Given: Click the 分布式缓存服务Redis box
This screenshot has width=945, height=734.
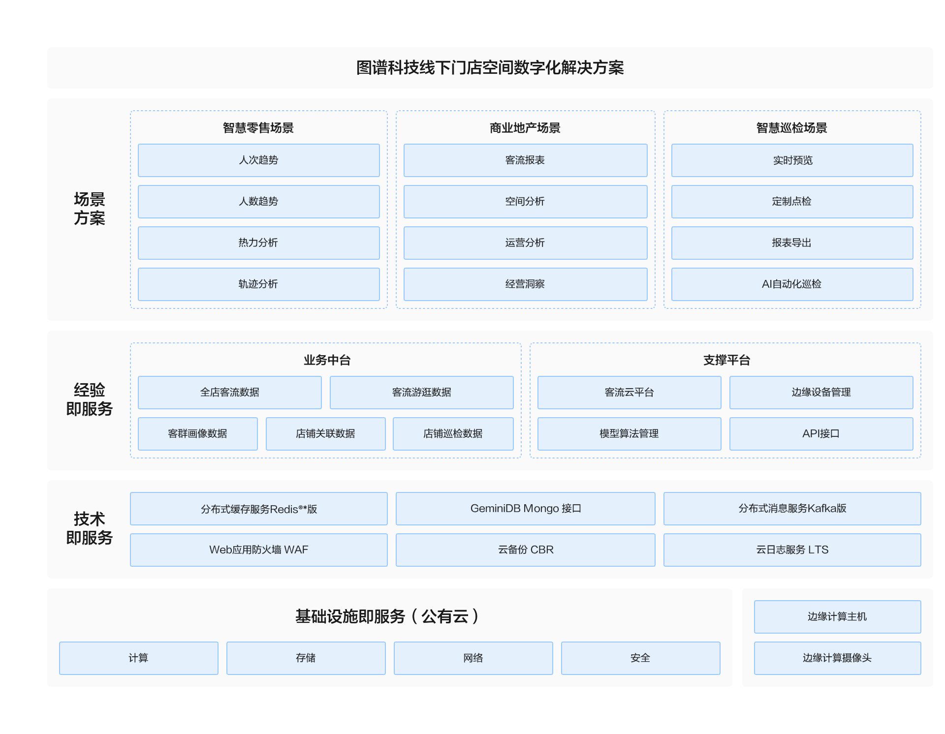Looking at the screenshot, I should (259, 509).
